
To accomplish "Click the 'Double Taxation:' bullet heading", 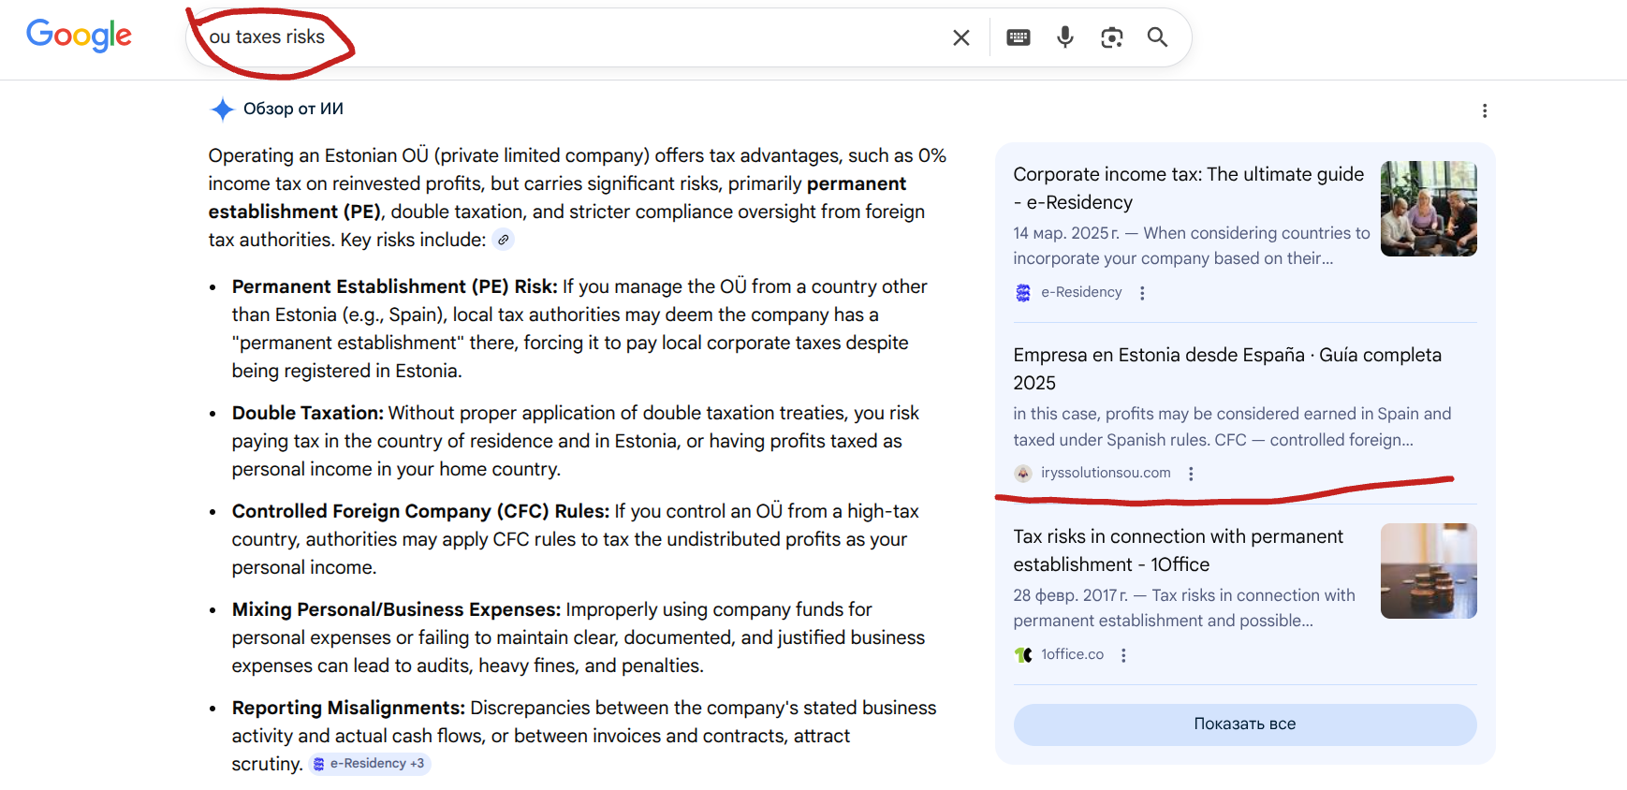I will pyautogui.click(x=308, y=413).
